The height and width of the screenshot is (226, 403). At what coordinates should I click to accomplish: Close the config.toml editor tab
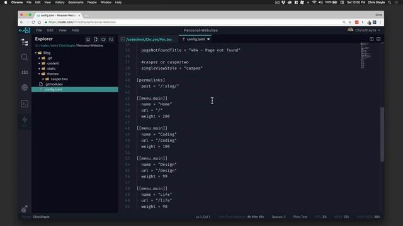(208, 39)
